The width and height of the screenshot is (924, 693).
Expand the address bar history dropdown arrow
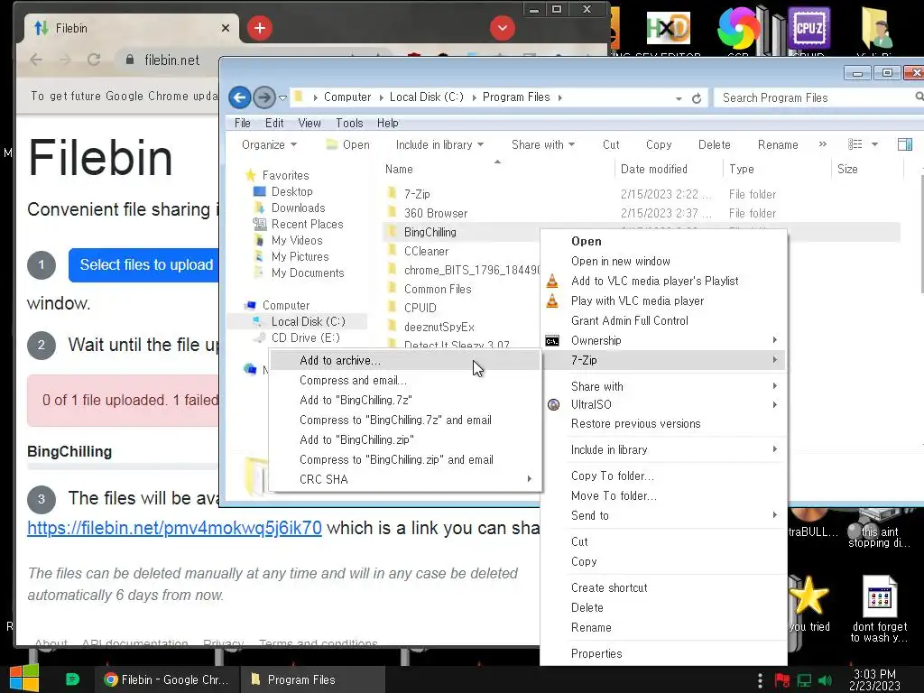coord(679,98)
